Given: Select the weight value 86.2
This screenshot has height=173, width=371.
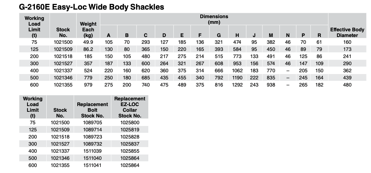Looking at the screenshot, I should click(x=88, y=49).
